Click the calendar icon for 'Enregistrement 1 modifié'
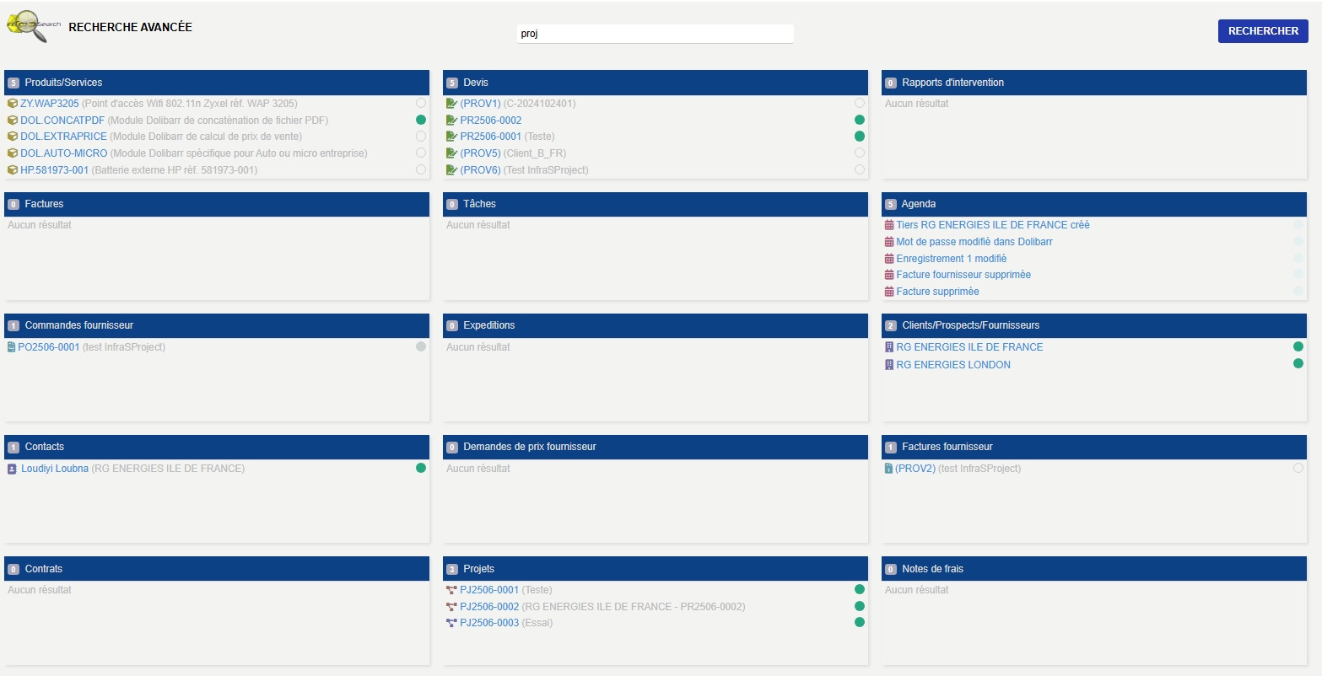The image size is (1322, 676). click(889, 259)
